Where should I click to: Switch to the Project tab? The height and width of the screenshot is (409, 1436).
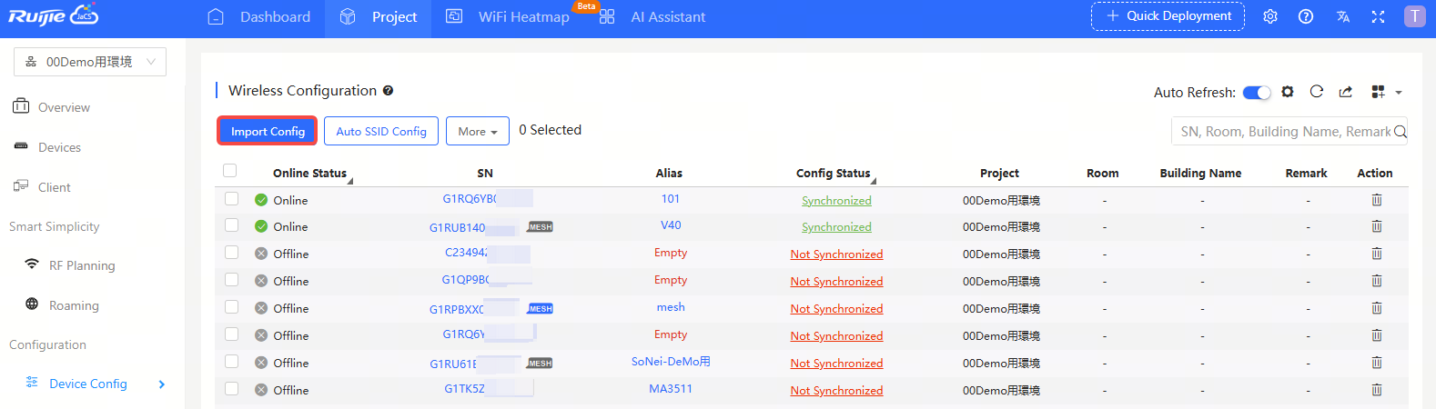[379, 16]
